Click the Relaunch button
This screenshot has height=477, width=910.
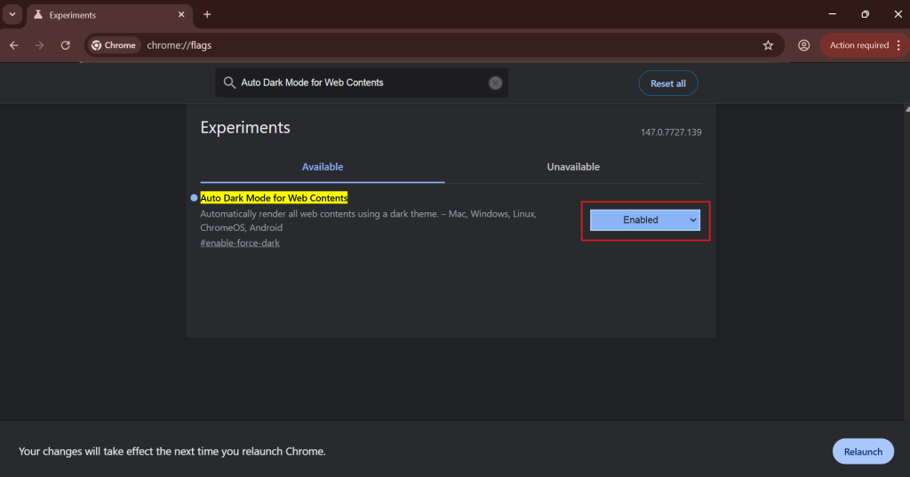click(863, 451)
